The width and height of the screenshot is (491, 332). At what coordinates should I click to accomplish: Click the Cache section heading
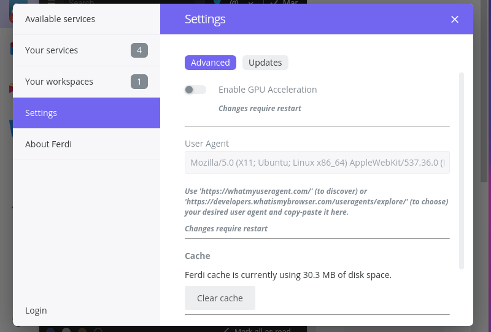coord(198,256)
